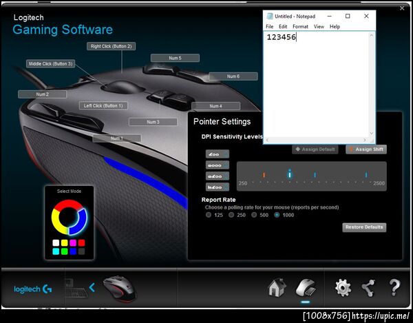Pick the yellow color swatch
This screenshot has height=323, width=413.
click(65, 242)
